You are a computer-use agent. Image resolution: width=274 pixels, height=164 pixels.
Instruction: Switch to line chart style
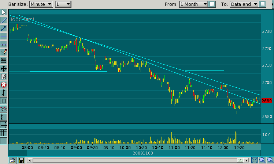point(4,109)
